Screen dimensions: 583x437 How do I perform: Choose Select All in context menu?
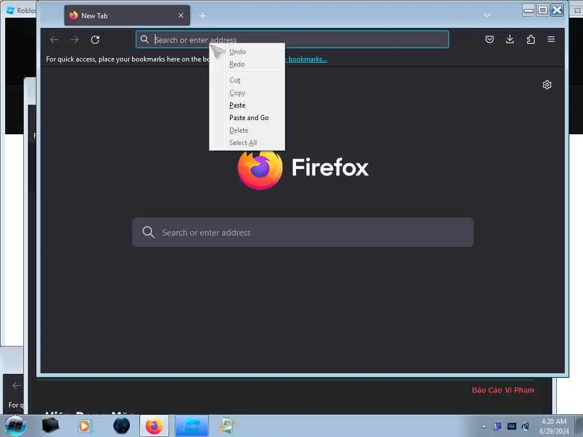tap(247, 143)
